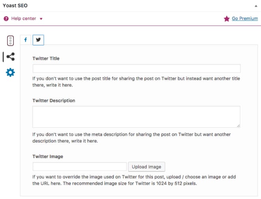Click the Help center question mark icon
This screenshot has height=199, width=261.
[x=6, y=18]
